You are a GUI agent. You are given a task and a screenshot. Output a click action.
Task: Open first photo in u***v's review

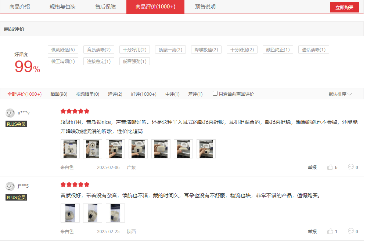[70, 149]
